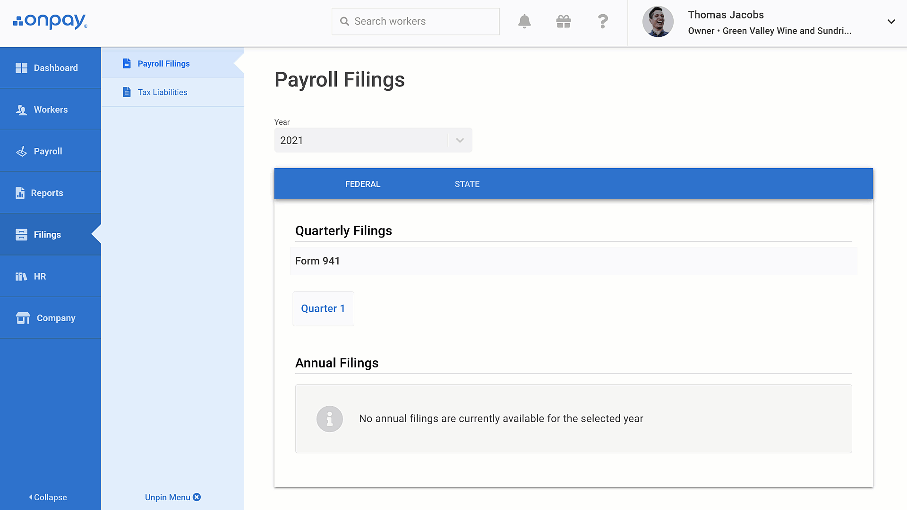Focus the Search workers field
Image resolution: width=907 pixels, height=510 pixels.
pos(416,21)
